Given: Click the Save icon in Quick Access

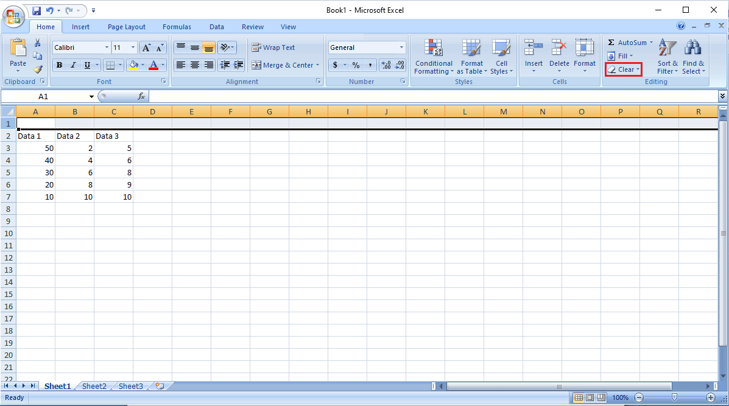Looking at the screenshot, I should tap(37, 10).
